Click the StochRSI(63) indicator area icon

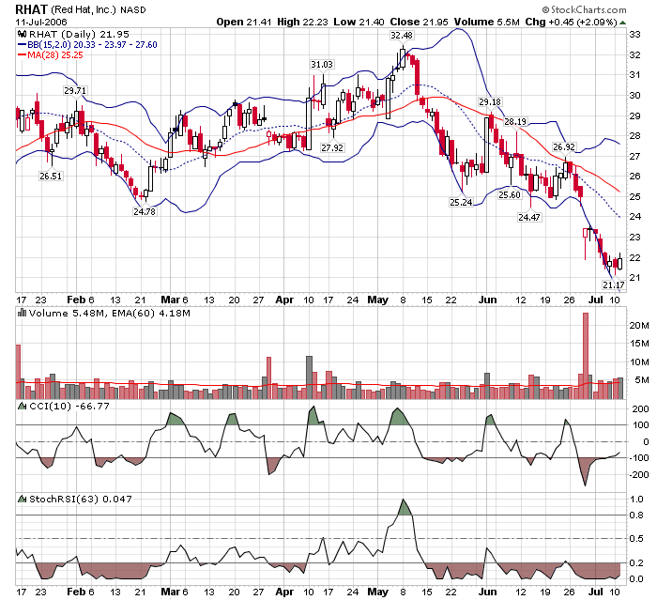coord(22,499)
